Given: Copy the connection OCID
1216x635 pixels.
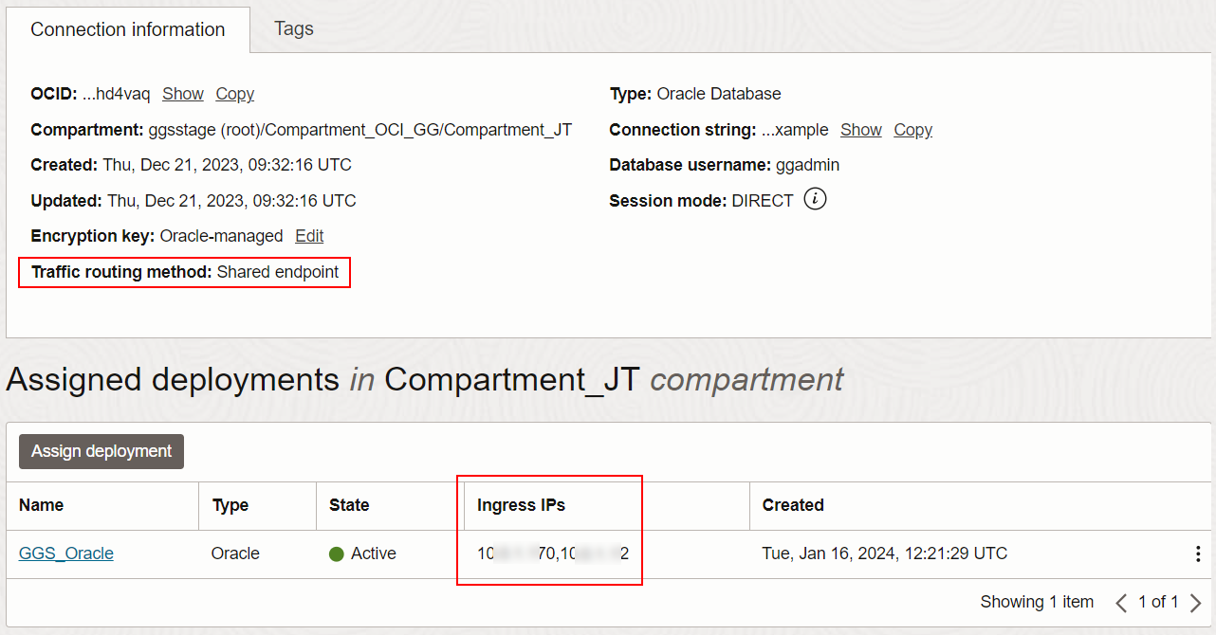Looking at the screenshot, I should [x=233, y=93].
